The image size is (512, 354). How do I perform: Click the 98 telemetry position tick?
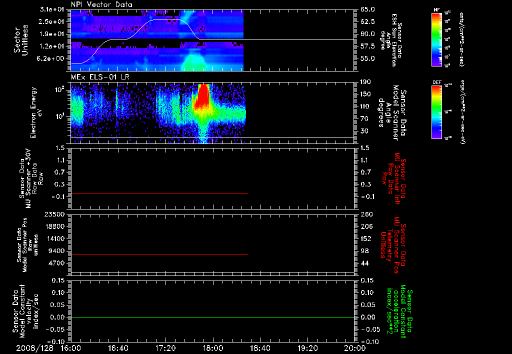tap(364, 251)
